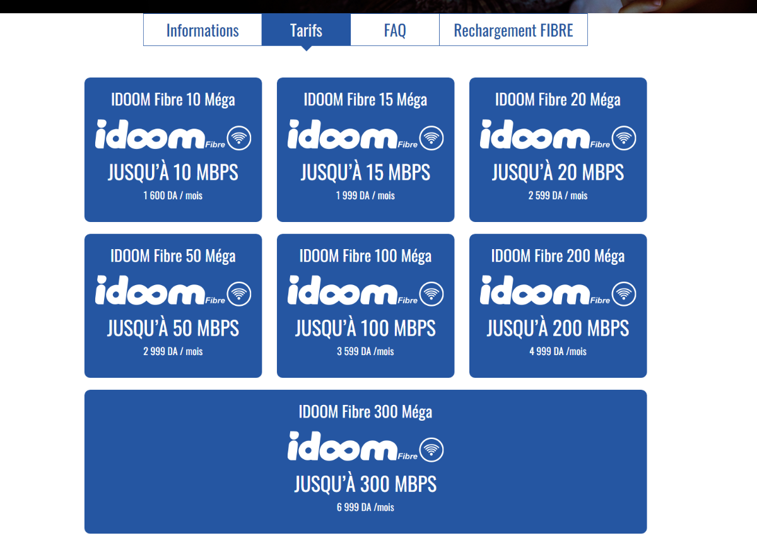Viewport: 757px width, 550px height.
Task: Click the Wi-Fi icon in Fibre 20 Méga card
Action: [624, 137]
